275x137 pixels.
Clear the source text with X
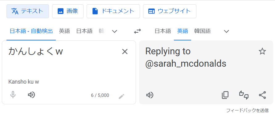[125, 52]
